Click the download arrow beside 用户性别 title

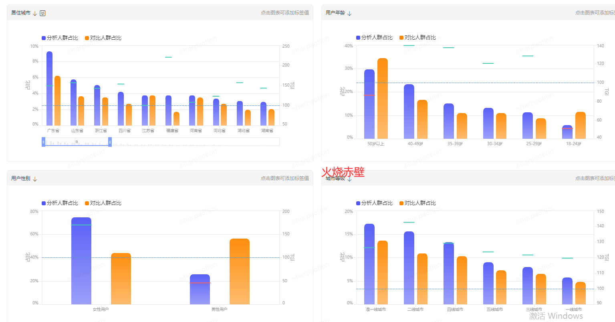[x=35, y=179]
